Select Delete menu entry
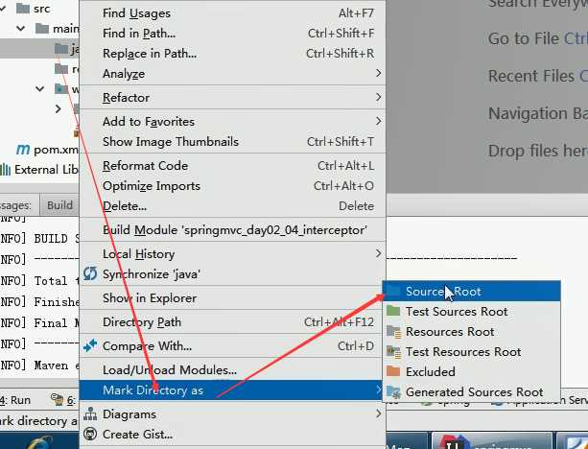588x449 pixels. click(232, 206)
